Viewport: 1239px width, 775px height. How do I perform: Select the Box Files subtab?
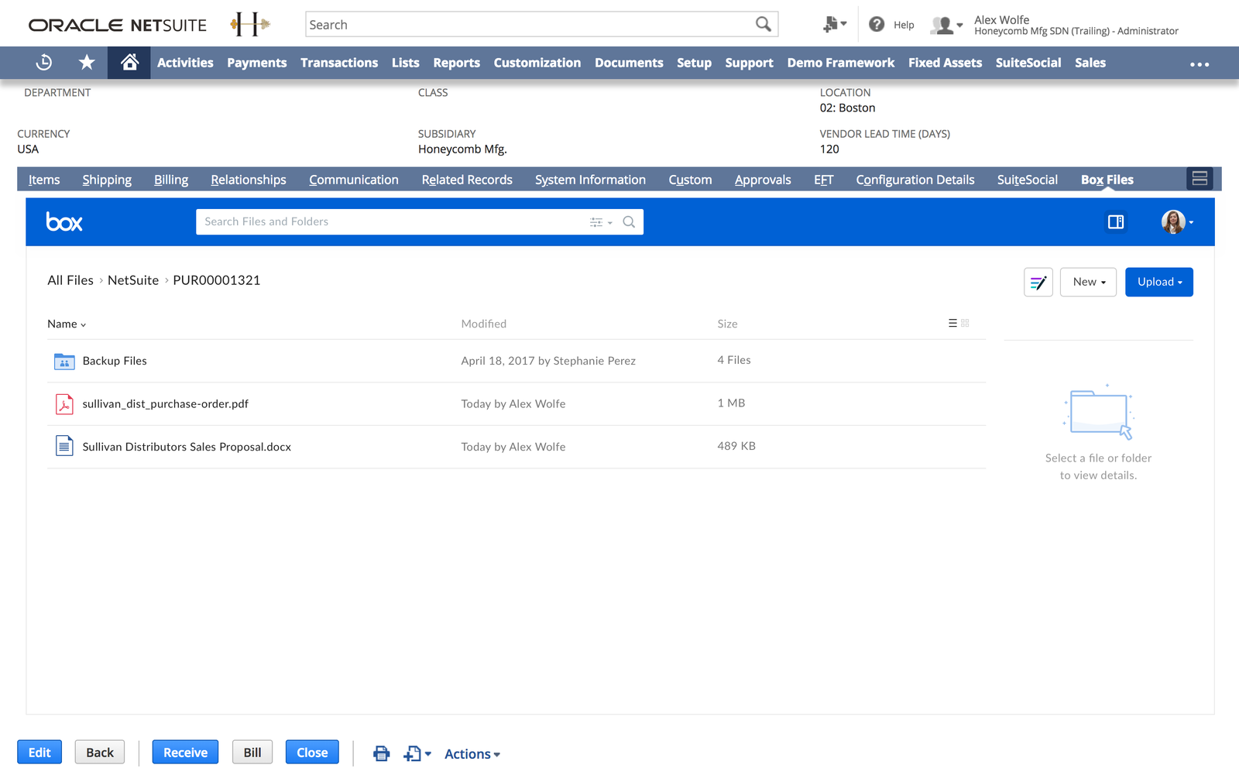[1107, 180]
